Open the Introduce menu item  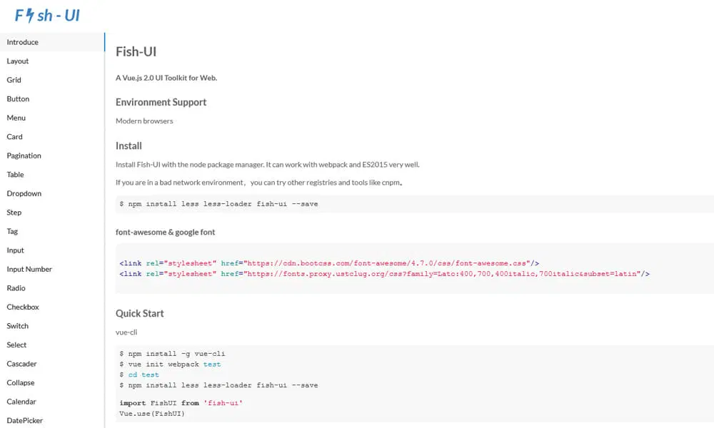pyautogui.click(x=52, y=42)
